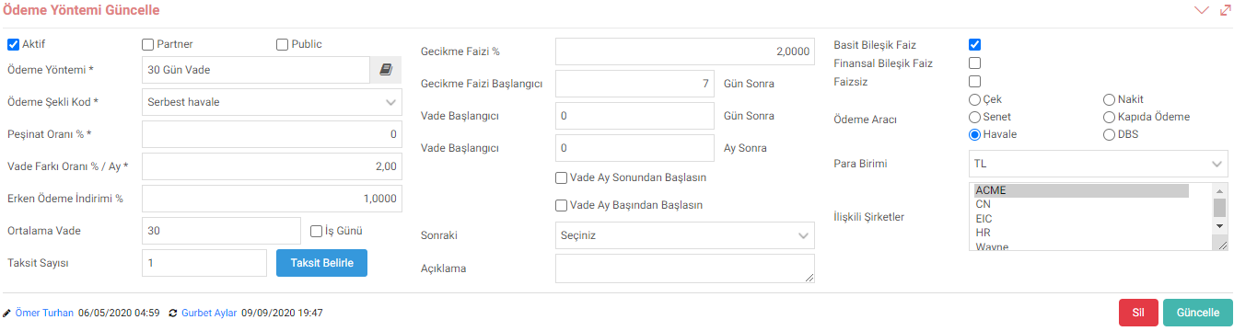
Task: Open the Sonraki Seçiniz dropdown
Action: point(685,236)
